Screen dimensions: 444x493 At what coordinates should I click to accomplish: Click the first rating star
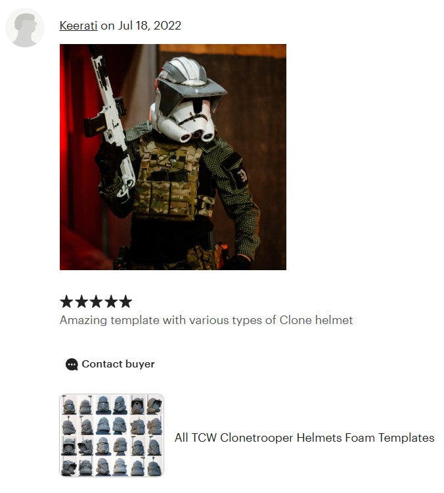[66, 301]
